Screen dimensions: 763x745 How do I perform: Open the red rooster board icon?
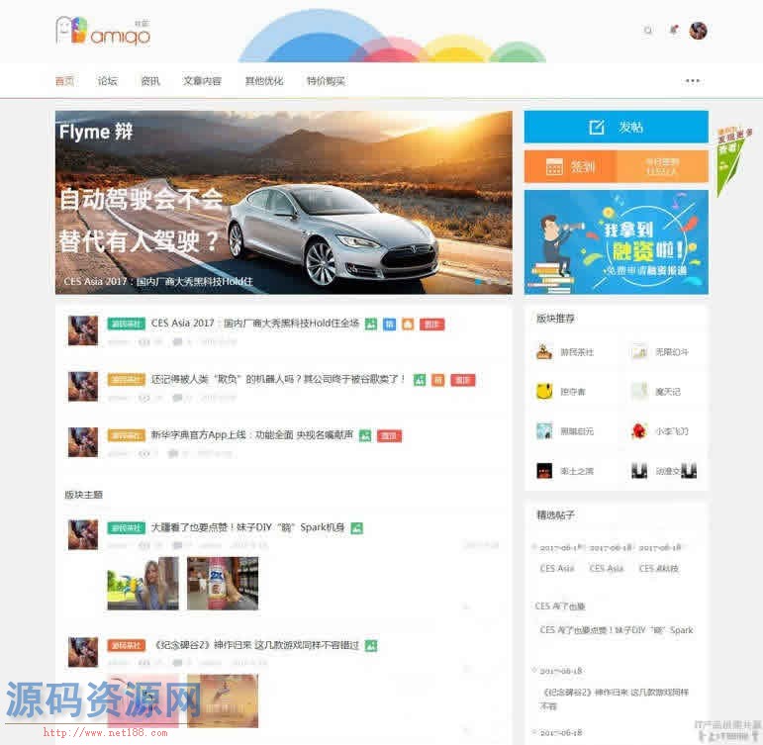(x=639, y=431)
